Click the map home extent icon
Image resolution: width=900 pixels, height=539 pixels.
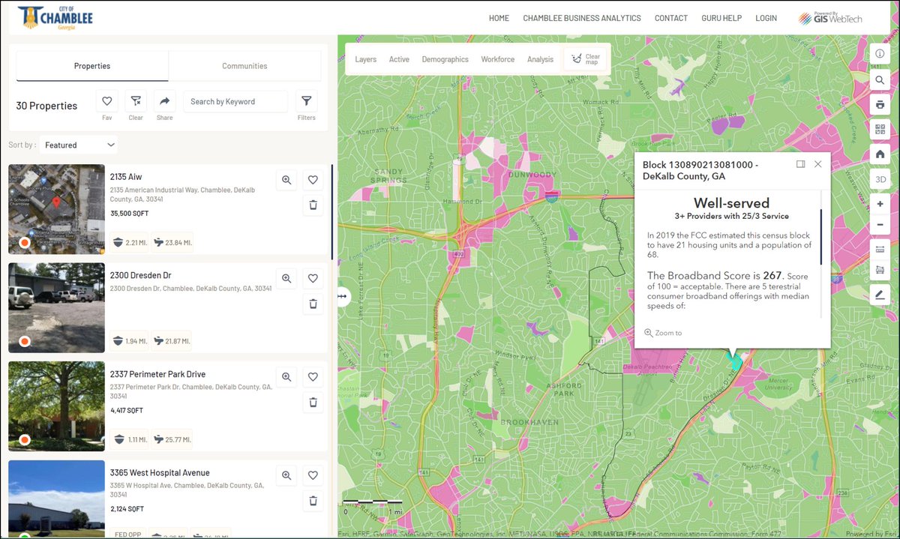(x=880, y=154)
